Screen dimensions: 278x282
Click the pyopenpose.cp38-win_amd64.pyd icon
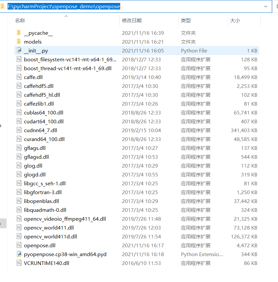click(20, 254)
